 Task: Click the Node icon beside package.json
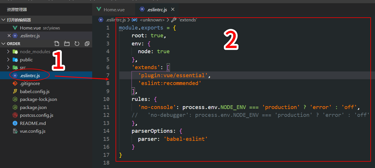click(x=15, y=107)
